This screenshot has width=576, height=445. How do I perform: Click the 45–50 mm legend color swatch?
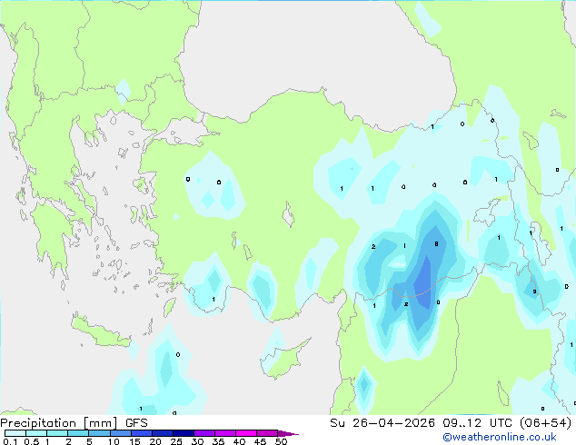pos(267,433)
